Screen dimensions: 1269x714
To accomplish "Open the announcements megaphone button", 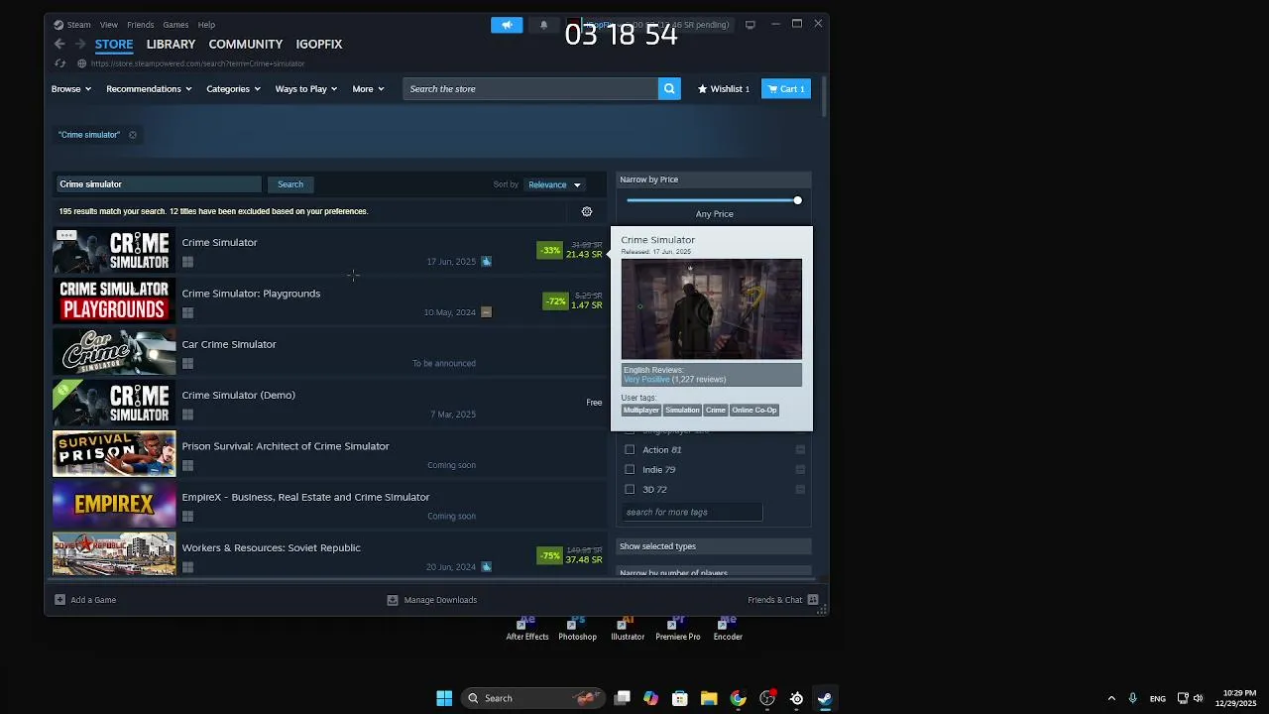I will (507, 25).
